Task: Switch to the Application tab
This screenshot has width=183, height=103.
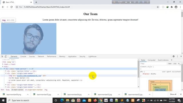Action: [72, 56]
